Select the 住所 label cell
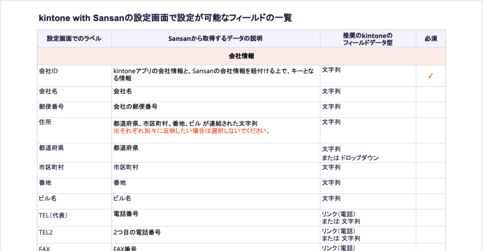This screenshot has width=483, height=251. [45, 122]
